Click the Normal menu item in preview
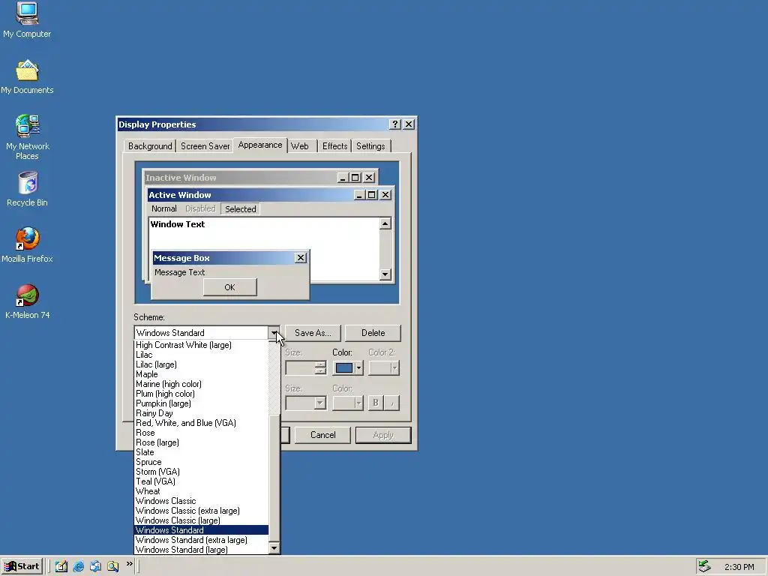The image size is (768, 576). click(x=164, y=208)
